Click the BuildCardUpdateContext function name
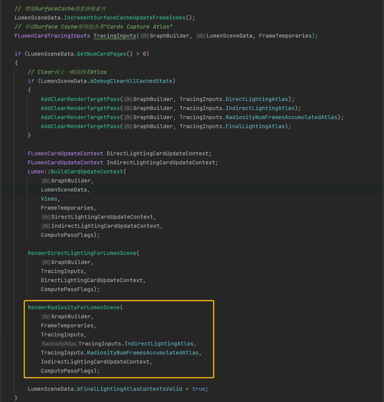This screenshot has width=384, height=402. coord(87,172)
